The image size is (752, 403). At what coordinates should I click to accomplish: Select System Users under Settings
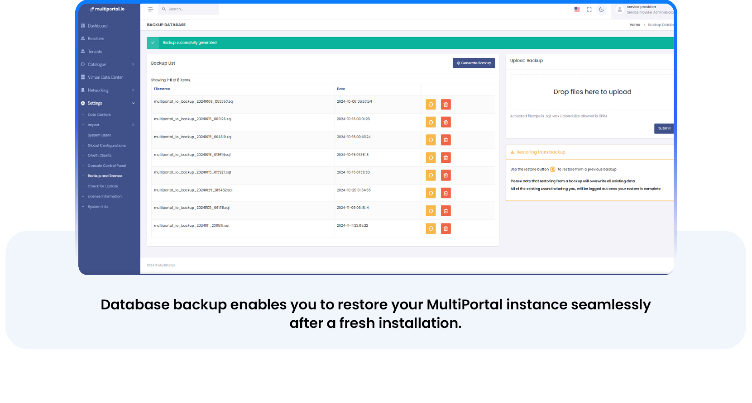pyautogui.click(x=99, y=135)
